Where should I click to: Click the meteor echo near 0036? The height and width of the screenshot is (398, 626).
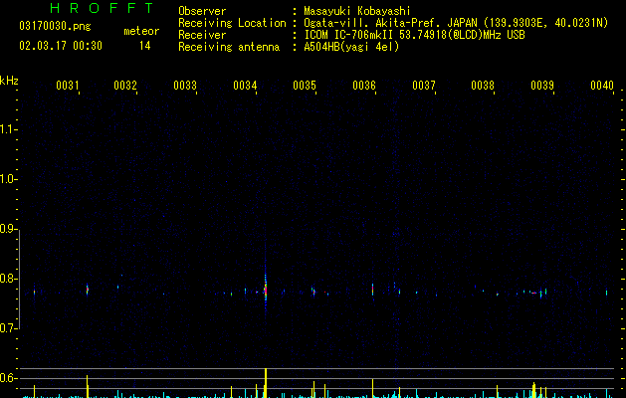[373, 289]
